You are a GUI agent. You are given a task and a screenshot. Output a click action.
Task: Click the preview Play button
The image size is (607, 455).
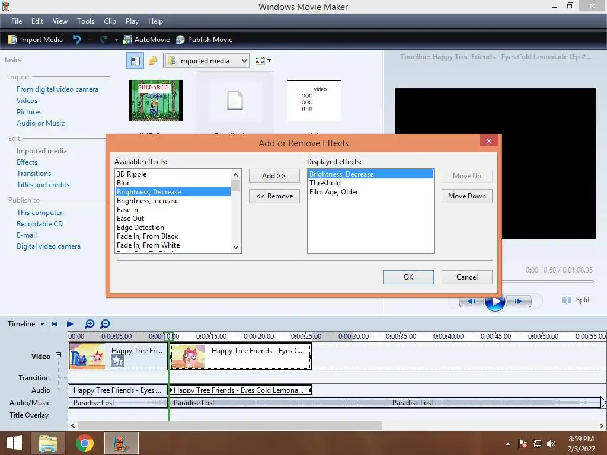(495, 301)
